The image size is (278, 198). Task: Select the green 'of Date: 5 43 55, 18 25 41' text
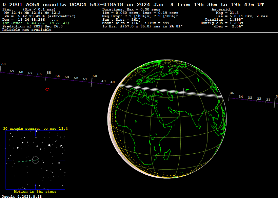point(36,23)
